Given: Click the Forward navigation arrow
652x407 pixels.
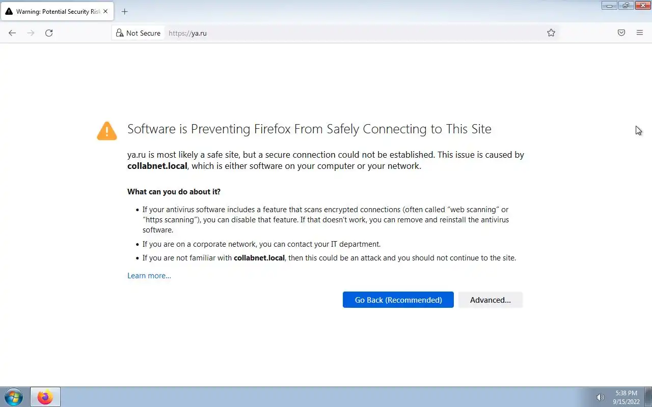Looking at the screenshot, I should pos(31,33).
